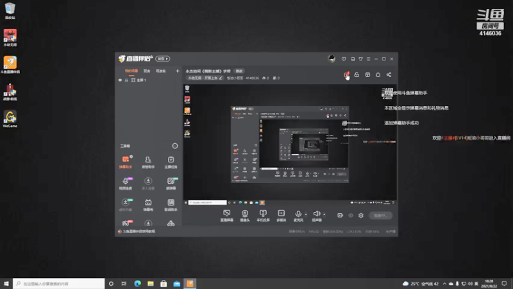The height and width of the screenshot is (289, 513).
Task: Open Recycle Bin on the desktop
Action: point(10,11)
